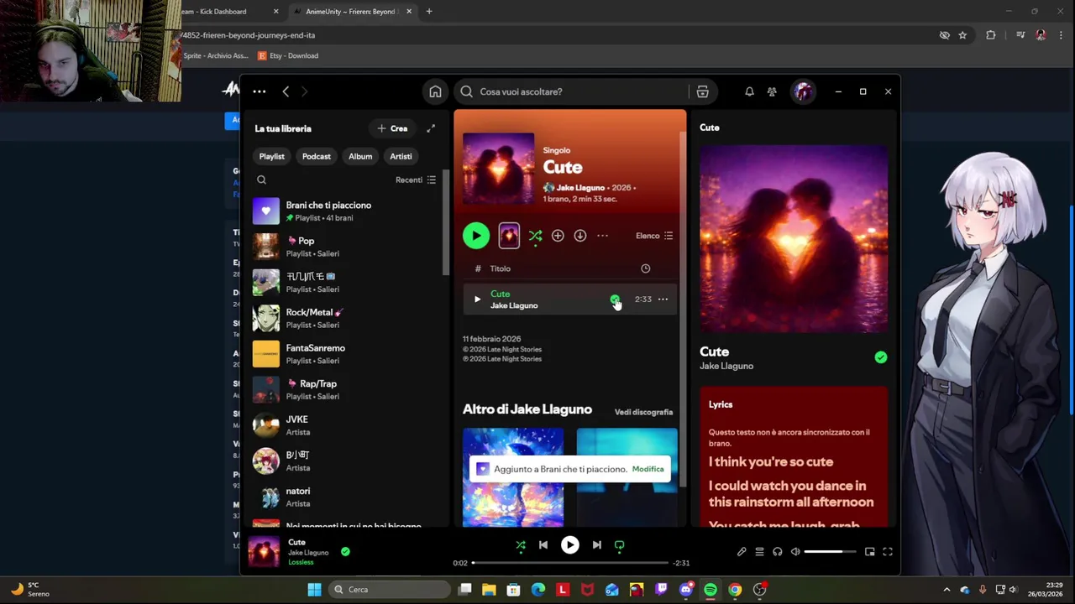Open Friend Activity icon
1075x604 pixels.
pos(772,91)
